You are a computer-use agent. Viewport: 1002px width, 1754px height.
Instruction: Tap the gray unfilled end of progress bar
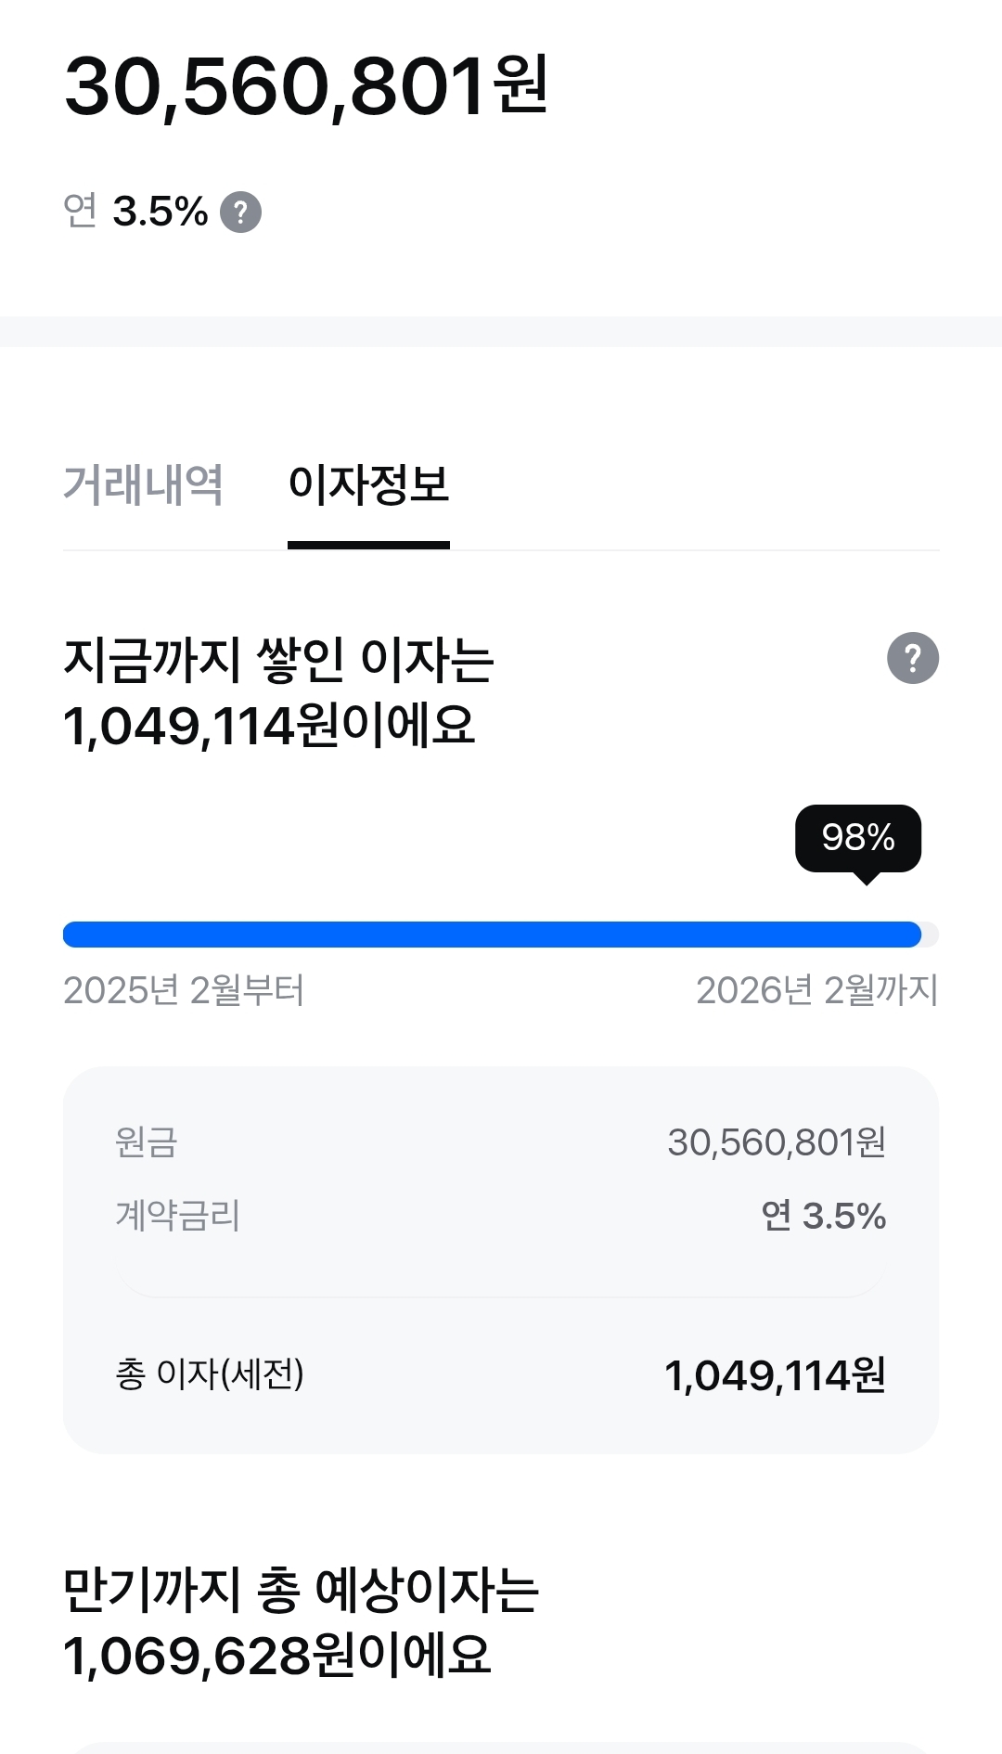[931, 935]
